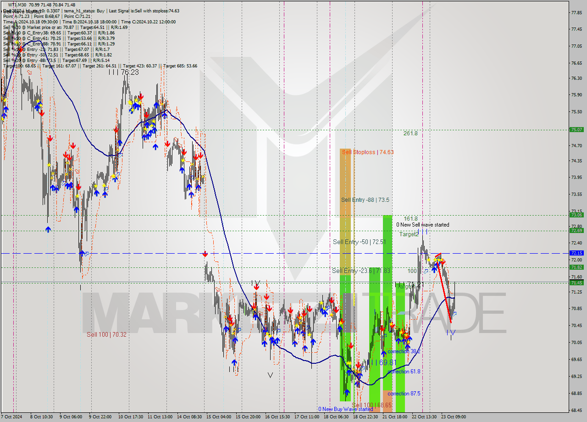Click the 'Sell Entry -23.6 | 71.83' label
587x422 pixels.
point(361,271)
